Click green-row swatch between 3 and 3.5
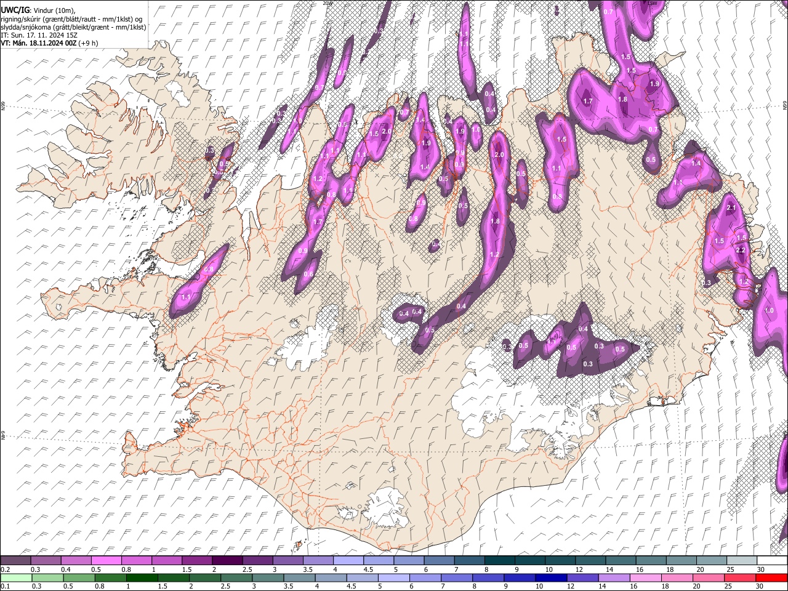This screenshot has width=788, height=591. (268, 577)
